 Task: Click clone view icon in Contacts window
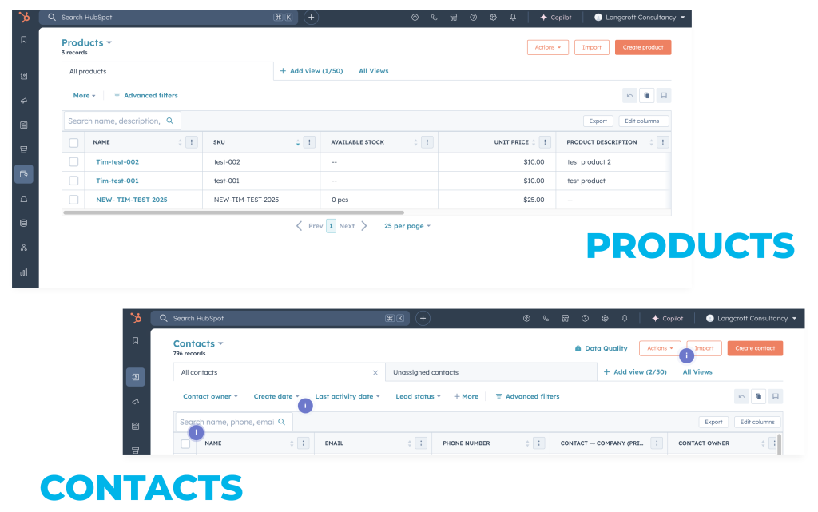(x=759, y=396)
